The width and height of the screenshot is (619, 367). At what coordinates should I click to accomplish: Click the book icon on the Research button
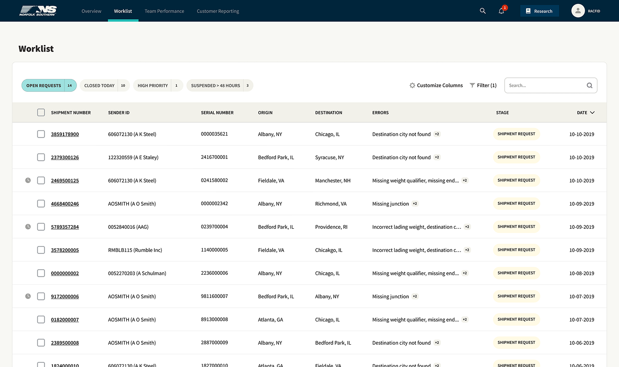click(528, 11)
